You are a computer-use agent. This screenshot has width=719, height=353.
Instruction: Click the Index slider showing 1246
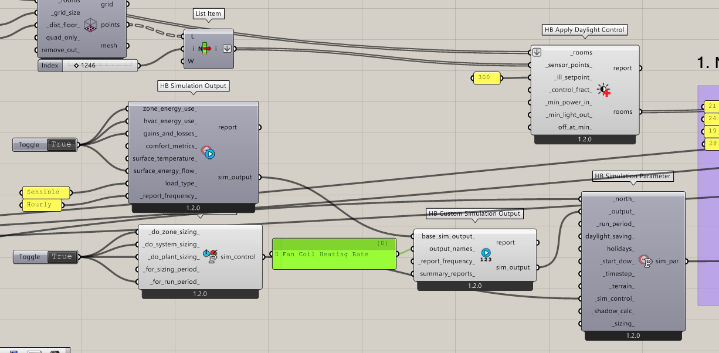click(x=89, y=66)
